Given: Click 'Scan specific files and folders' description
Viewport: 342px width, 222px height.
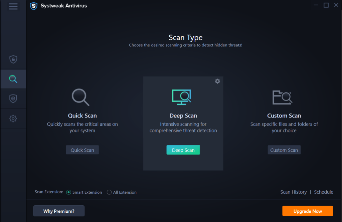Looking at the screenshot, I should (284, 127).
